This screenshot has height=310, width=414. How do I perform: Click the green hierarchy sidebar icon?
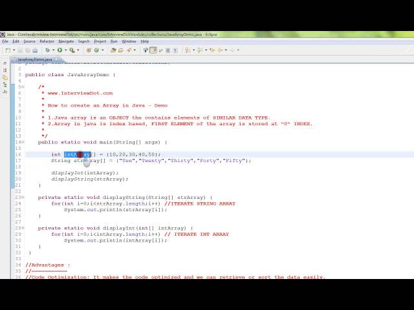[5, 85]
